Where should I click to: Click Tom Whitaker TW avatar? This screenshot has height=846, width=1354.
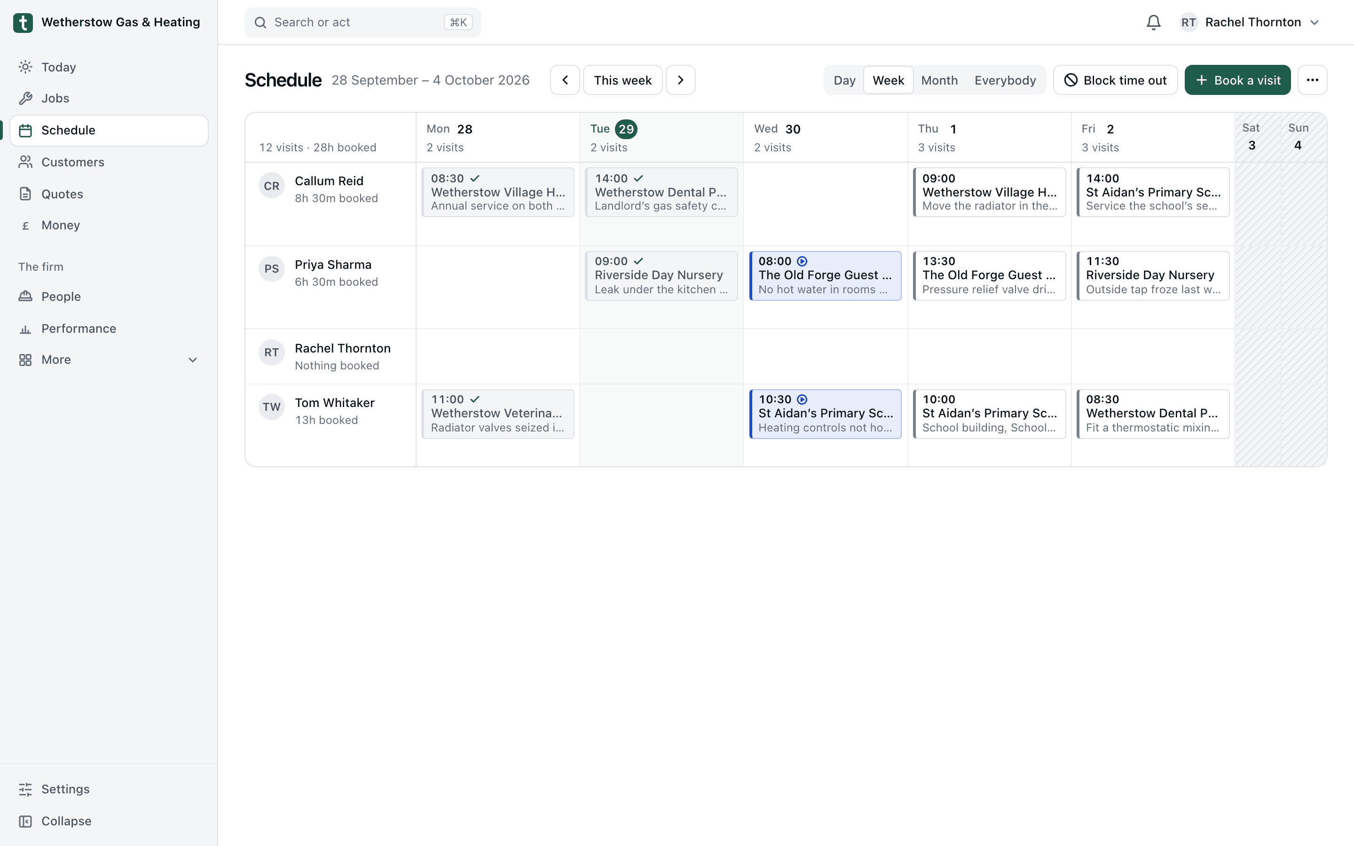(x=271, y=407)
